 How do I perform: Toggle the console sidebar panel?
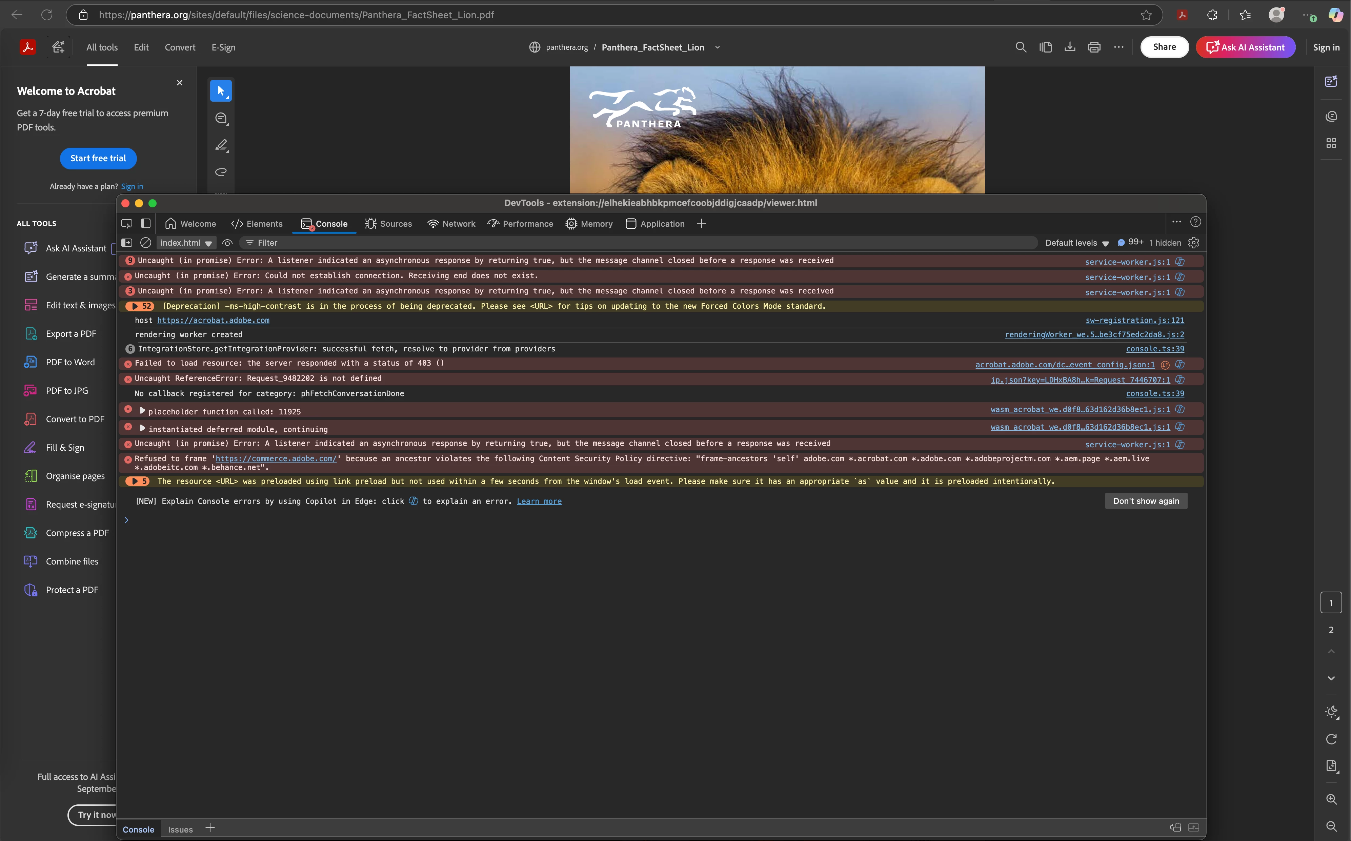[127, 243]
